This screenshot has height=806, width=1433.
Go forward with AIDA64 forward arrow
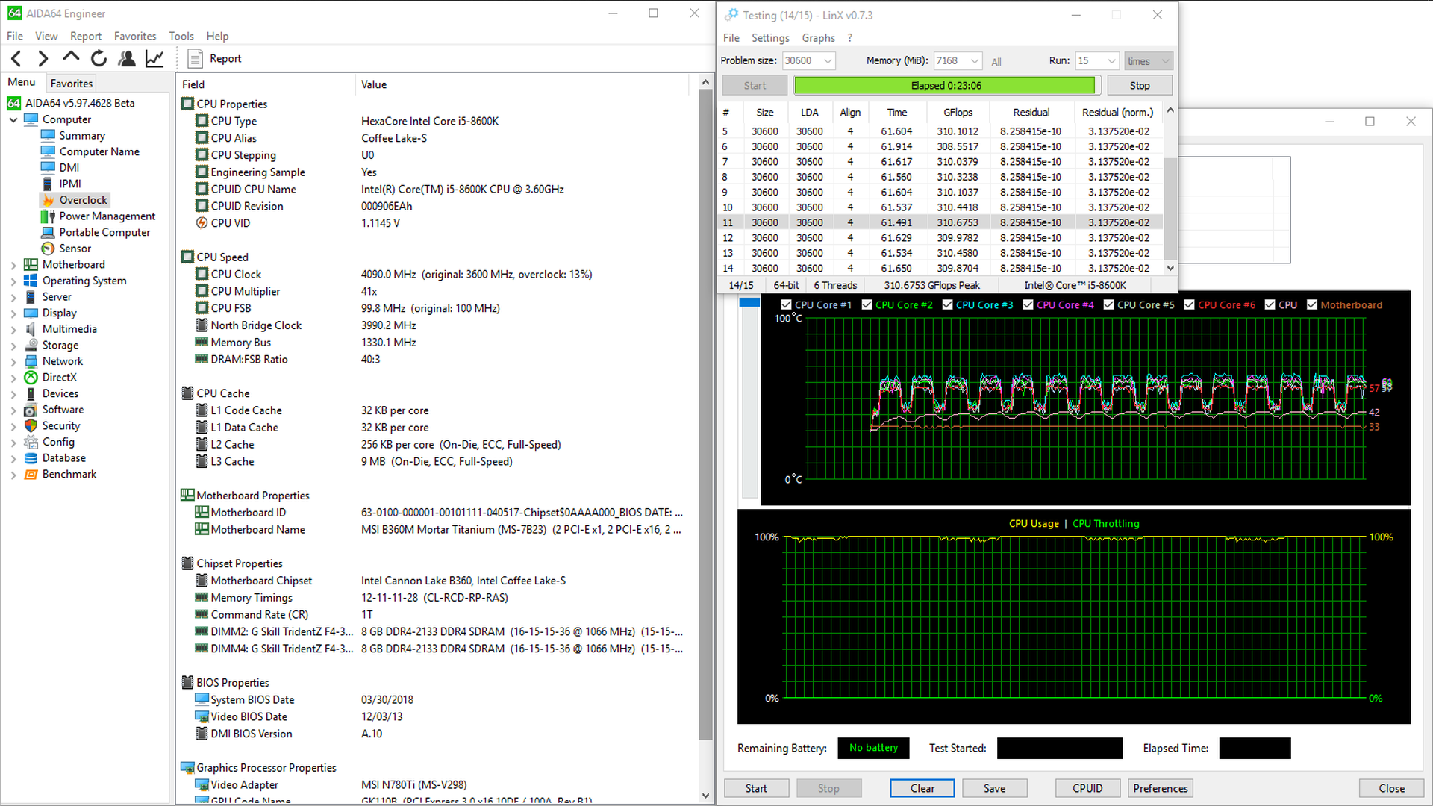tap(43, 58)
